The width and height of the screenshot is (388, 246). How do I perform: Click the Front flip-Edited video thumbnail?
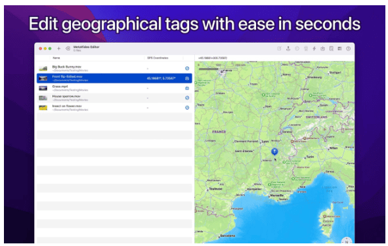[x=43, y=78]
